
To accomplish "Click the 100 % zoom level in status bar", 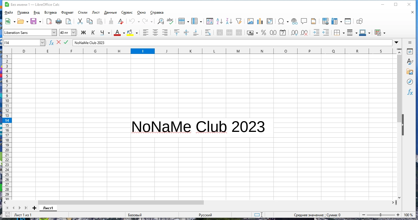I will click(408, 215).
